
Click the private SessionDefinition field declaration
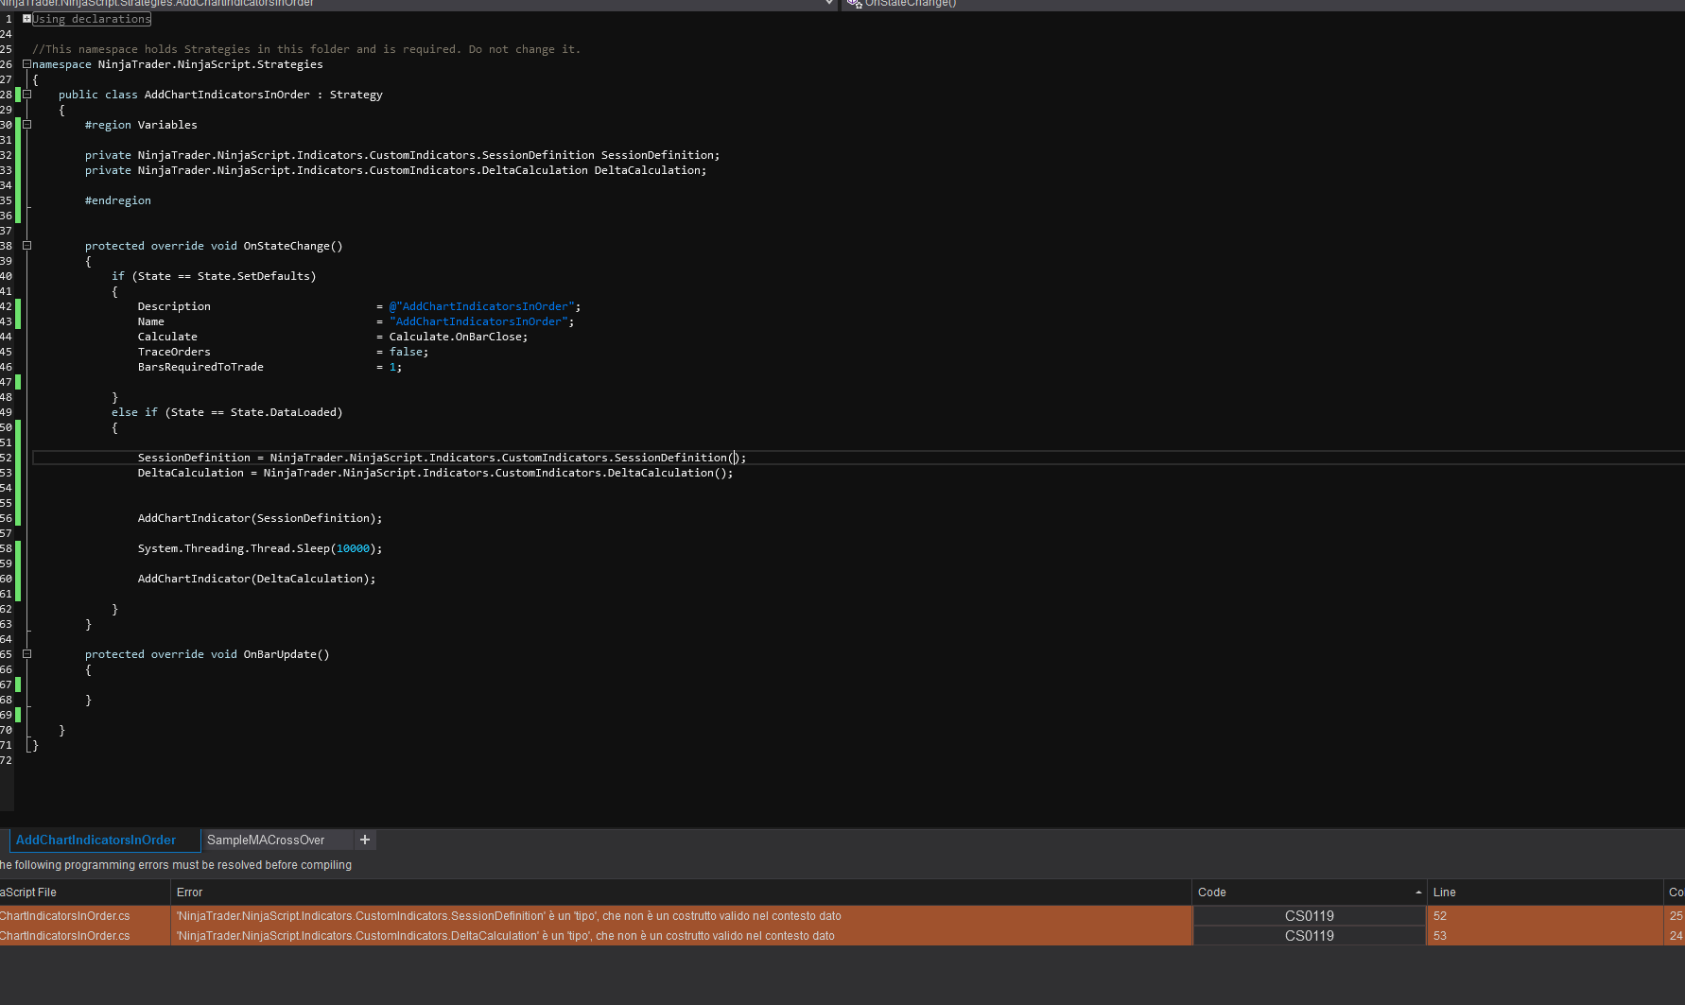402,155
